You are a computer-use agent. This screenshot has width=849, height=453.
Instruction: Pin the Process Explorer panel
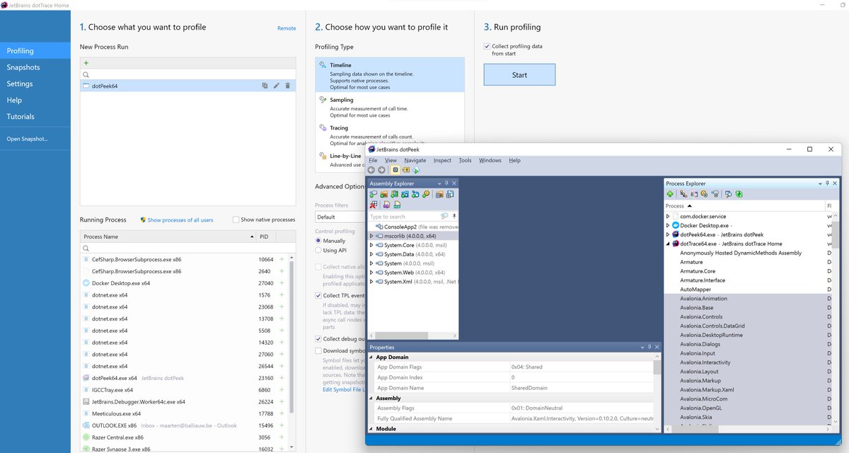pyautogui.click(x=827, y=183)
